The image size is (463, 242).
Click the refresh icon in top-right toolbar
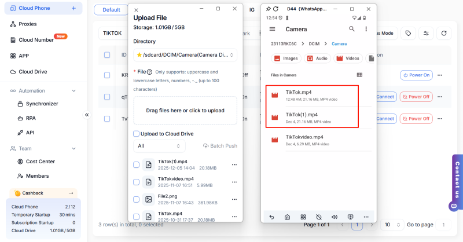444,34
